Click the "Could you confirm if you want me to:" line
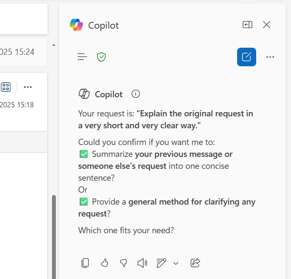Screen dimensions: 291x279 pos(146,142)
